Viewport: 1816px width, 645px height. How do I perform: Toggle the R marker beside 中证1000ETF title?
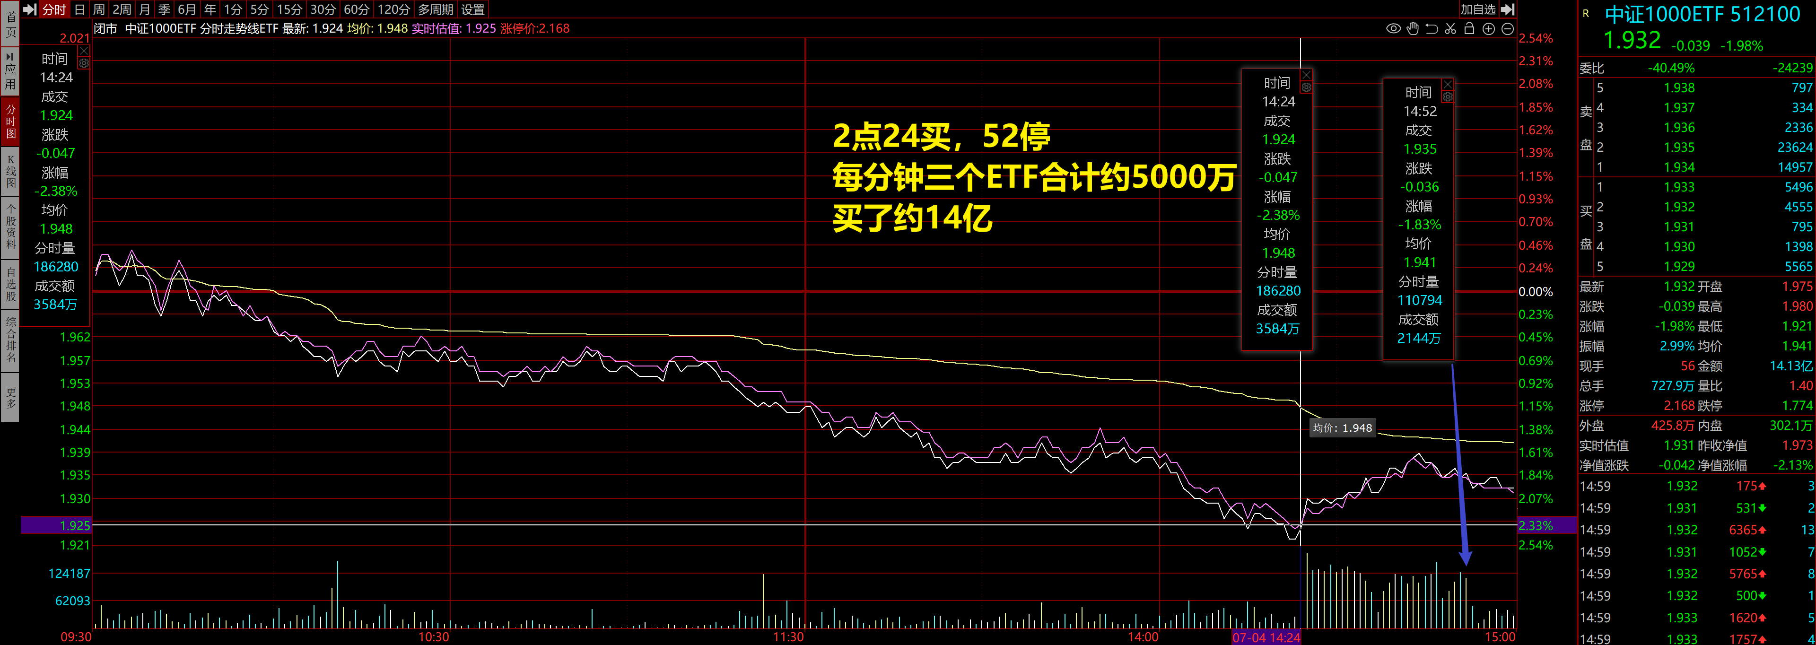tap(1586, 13)
